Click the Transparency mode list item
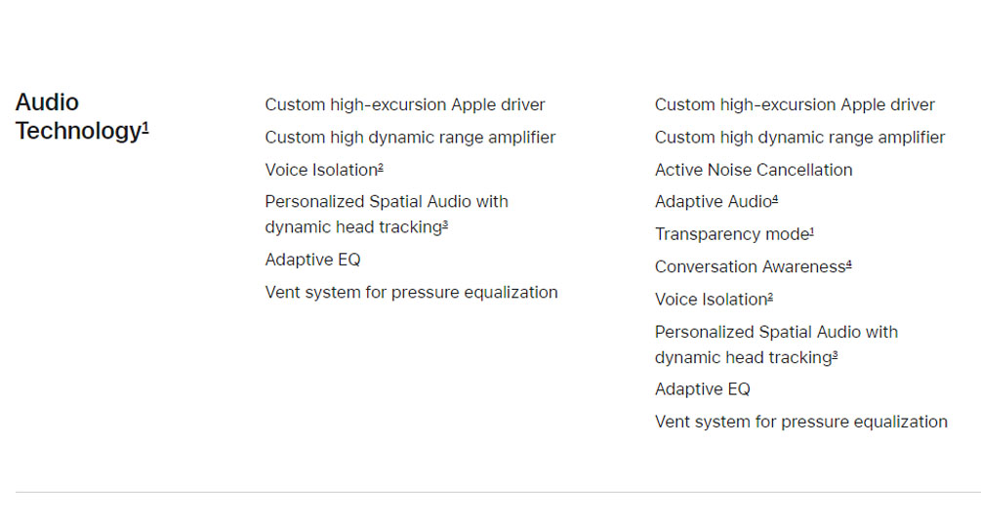This screenshot has width=981, height=526. [x=731, y=234]
